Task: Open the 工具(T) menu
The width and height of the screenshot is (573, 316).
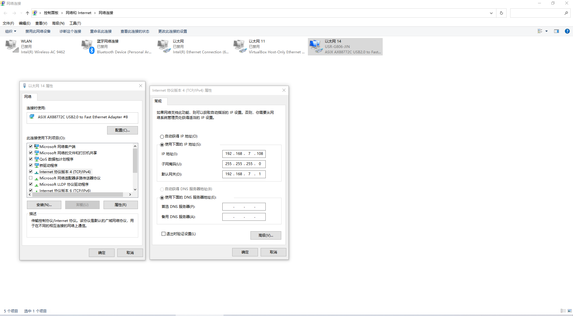Action: click(75, 23)
